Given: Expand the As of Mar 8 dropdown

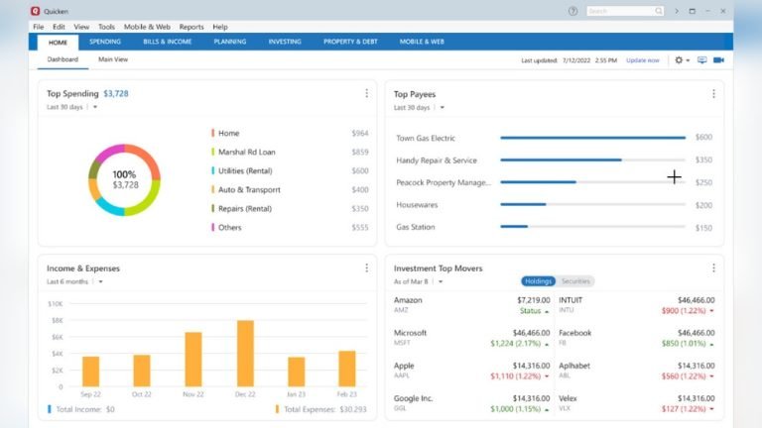Looking at the screenshot, I should tap(441, 281).
